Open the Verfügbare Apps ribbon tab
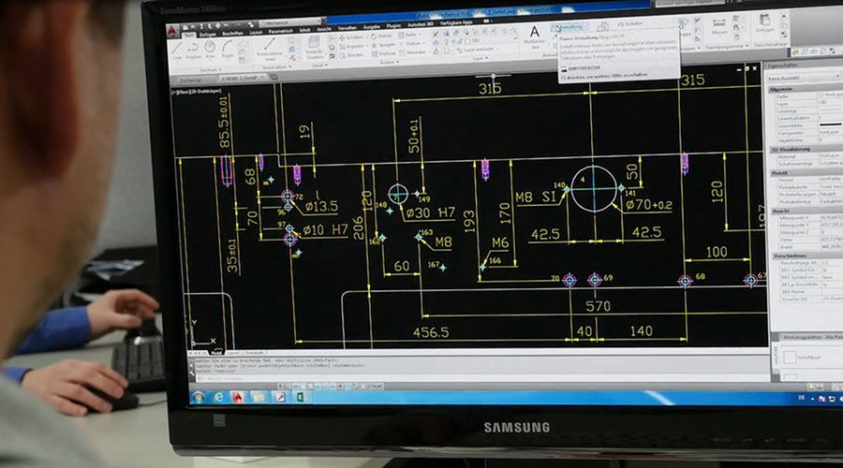Image resolution: width=843 pixels, height=468 pixels. pyautogui.click(x=456, y=23)
